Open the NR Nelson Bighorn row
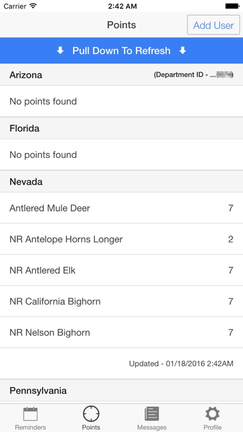 [121, 332]
